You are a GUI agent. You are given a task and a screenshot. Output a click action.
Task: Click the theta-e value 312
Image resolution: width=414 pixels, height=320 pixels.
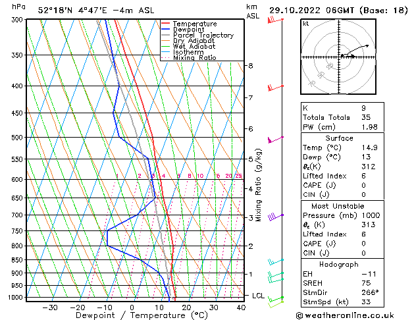pos(369,167)
